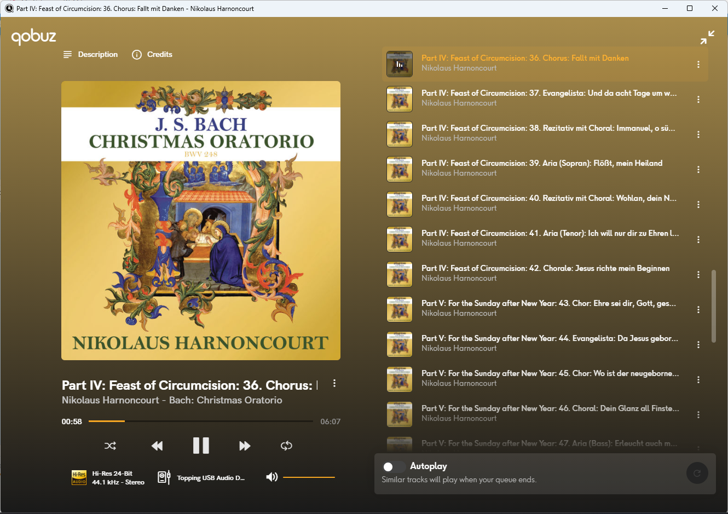
Task: Open the Hi-Res 24-Bit 44.1 kHz quality setting
Action: (118, 478)
